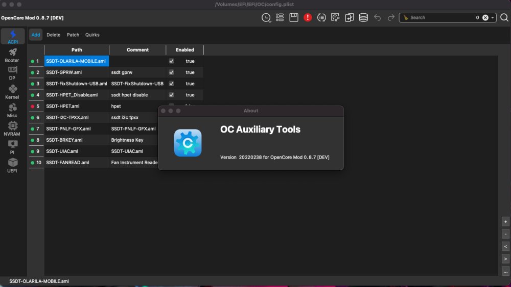Click the 'Brightness Key' comment cell

[134, 140]
